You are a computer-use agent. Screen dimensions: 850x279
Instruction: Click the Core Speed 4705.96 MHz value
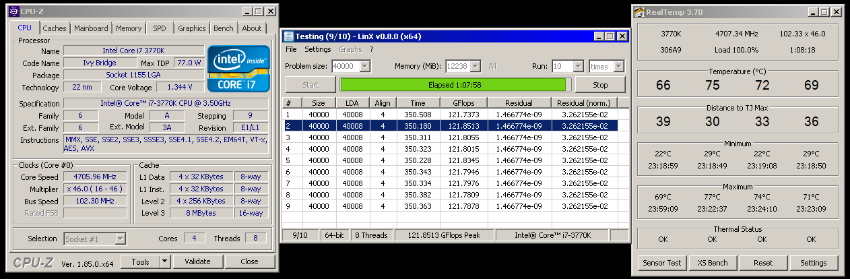coord(94,177)
